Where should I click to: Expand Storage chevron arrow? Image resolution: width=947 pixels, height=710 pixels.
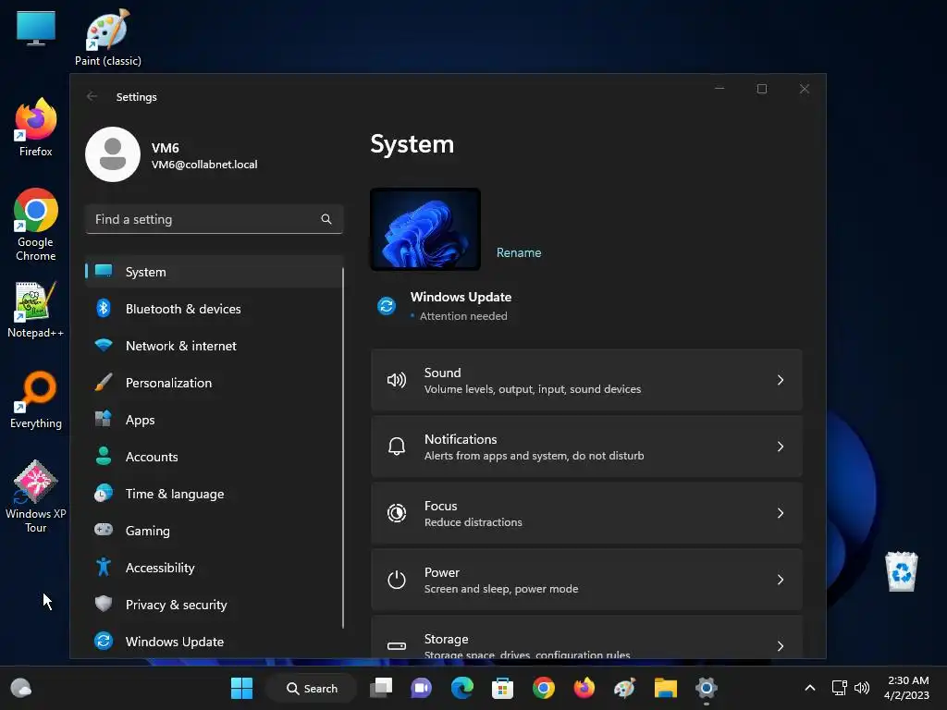(781, 646)
